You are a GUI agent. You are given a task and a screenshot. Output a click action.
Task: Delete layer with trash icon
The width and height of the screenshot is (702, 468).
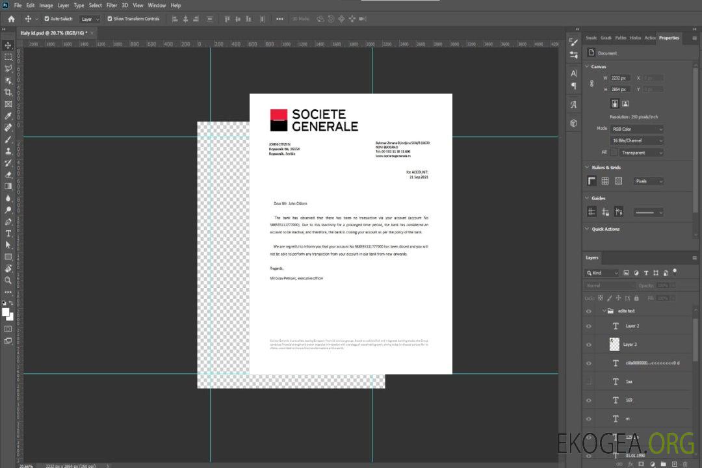[x=685, y=464]
